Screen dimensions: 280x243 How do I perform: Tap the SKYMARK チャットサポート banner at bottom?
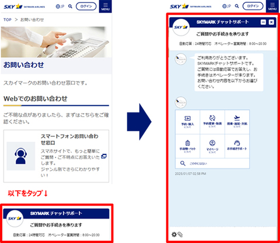click(57, 223)
